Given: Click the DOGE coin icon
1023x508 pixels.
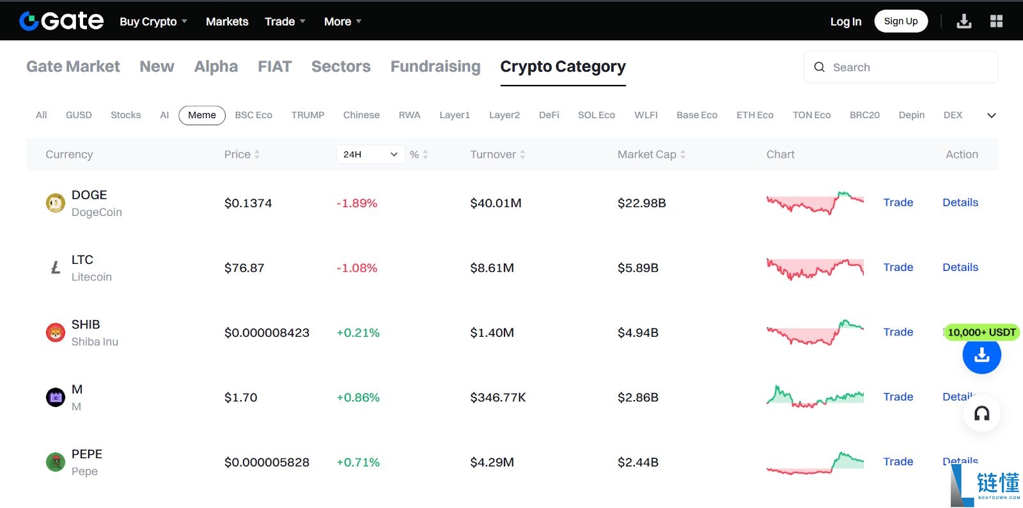Looking at the screenshot, I should click(56, 203).
